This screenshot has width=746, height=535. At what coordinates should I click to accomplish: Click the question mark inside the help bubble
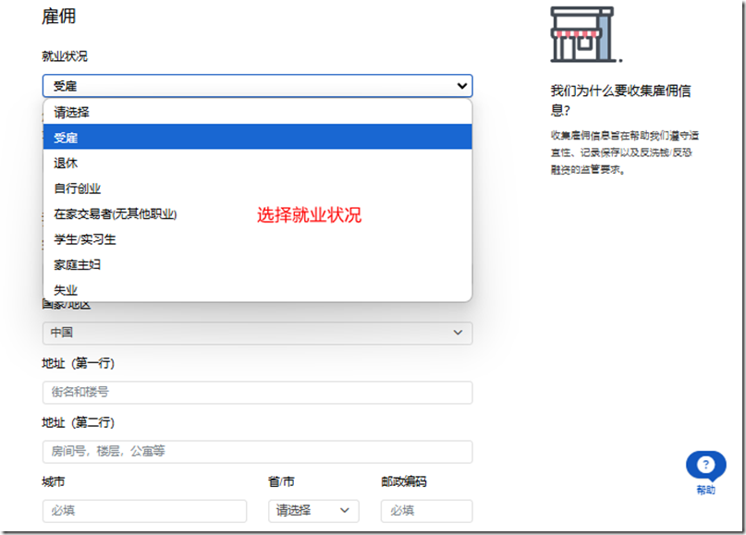point(705,465)
